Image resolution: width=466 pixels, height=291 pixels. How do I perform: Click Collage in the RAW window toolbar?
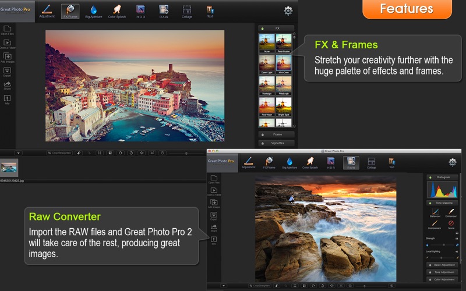click(x=372, y=162)
